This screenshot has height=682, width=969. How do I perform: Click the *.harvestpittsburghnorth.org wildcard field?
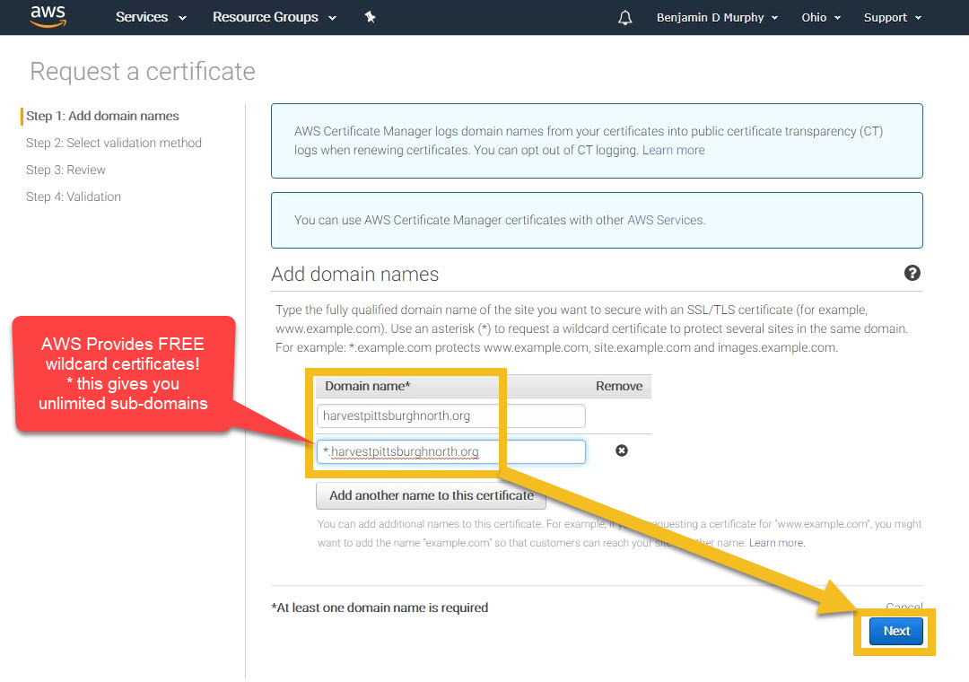pos(450,451)
